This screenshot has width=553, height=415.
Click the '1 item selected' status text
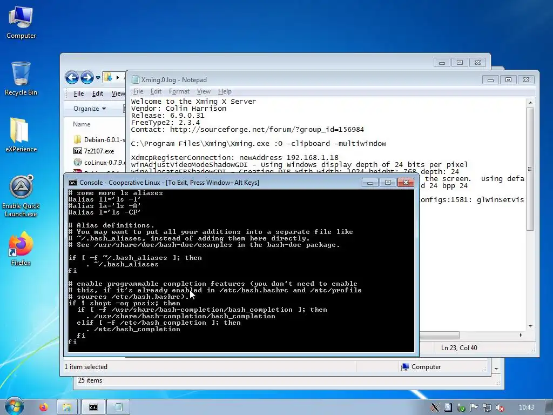coord(86,367)
